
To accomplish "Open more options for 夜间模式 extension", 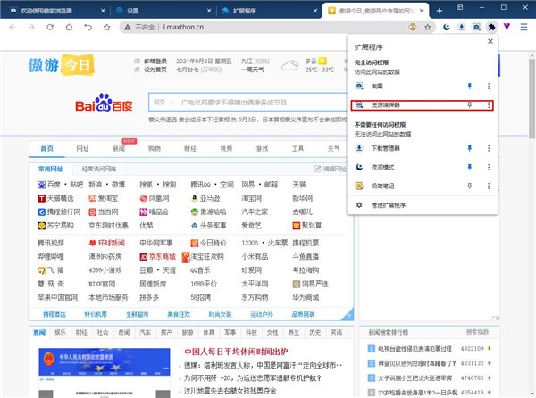I will (x=488, y=166).
